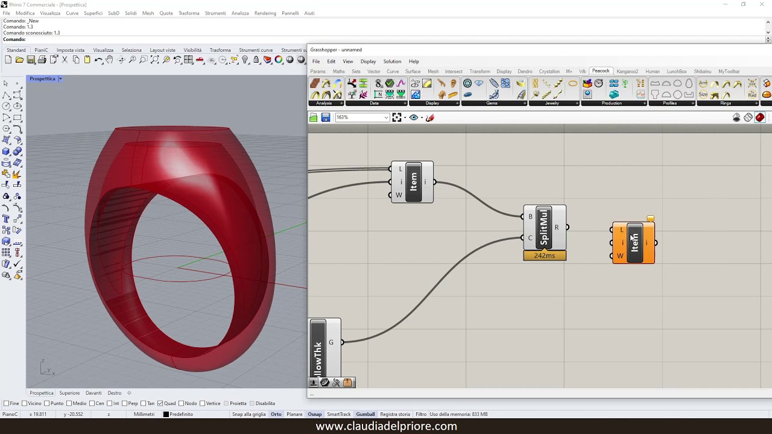Viewport: 772px width, 434px height.
Task: Open the color wheel tool in Rhino
Action: [279, 60]
